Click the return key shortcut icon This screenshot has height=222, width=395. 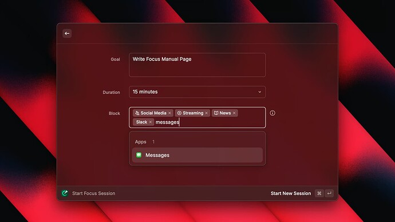click(x=329, y=193)
